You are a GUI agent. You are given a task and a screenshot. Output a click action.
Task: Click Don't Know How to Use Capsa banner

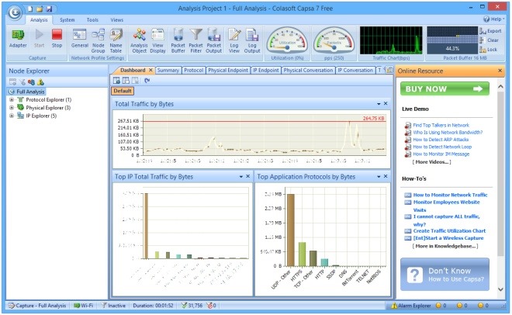coord(445,275)
